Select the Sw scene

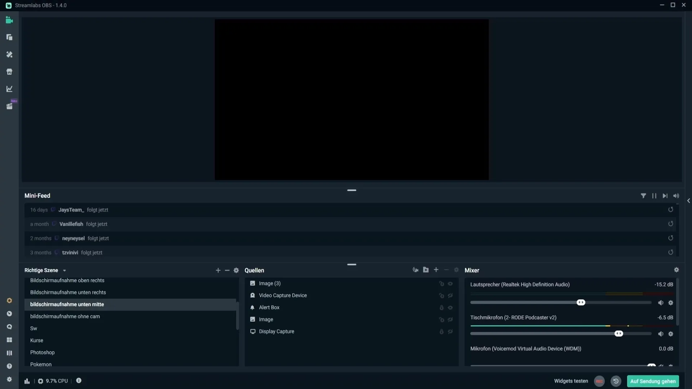pos(130,328)
